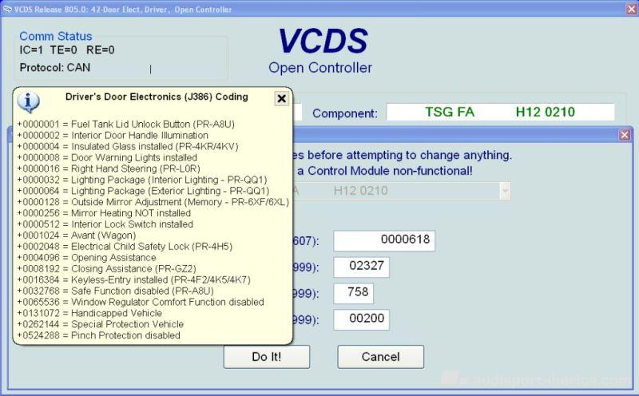Close the J386 Coding tooltip balloon
The height and width of the screenshot is (396, 639).
click(x=282, y=98)
